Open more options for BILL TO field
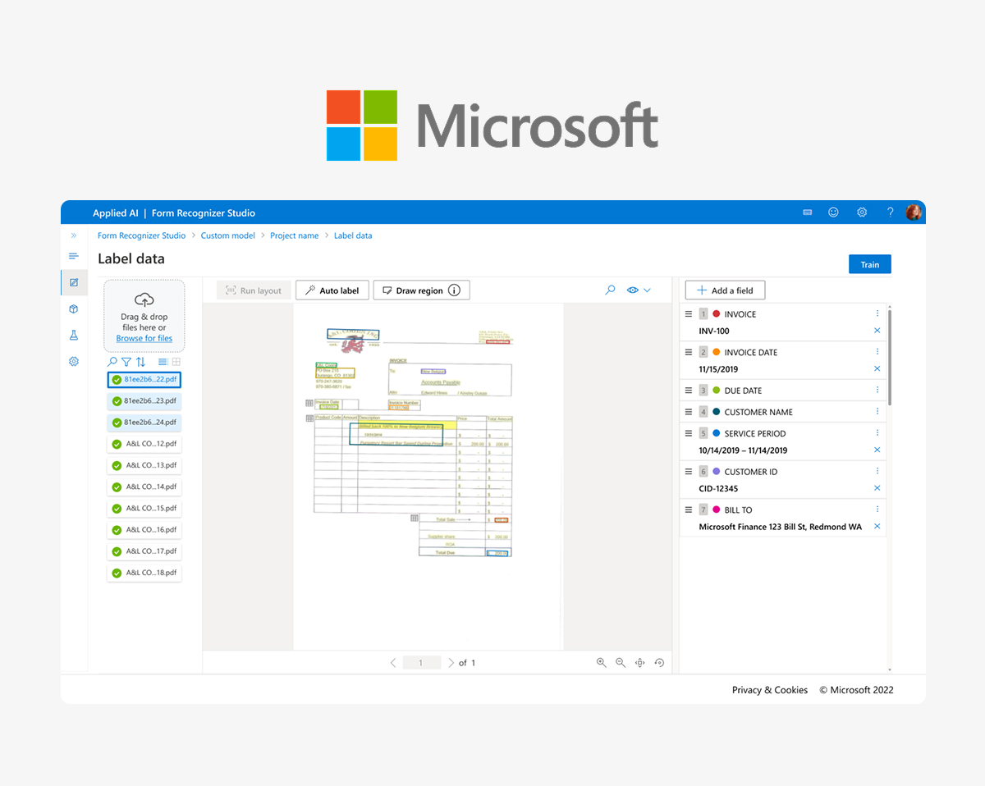 click(877, 510)
